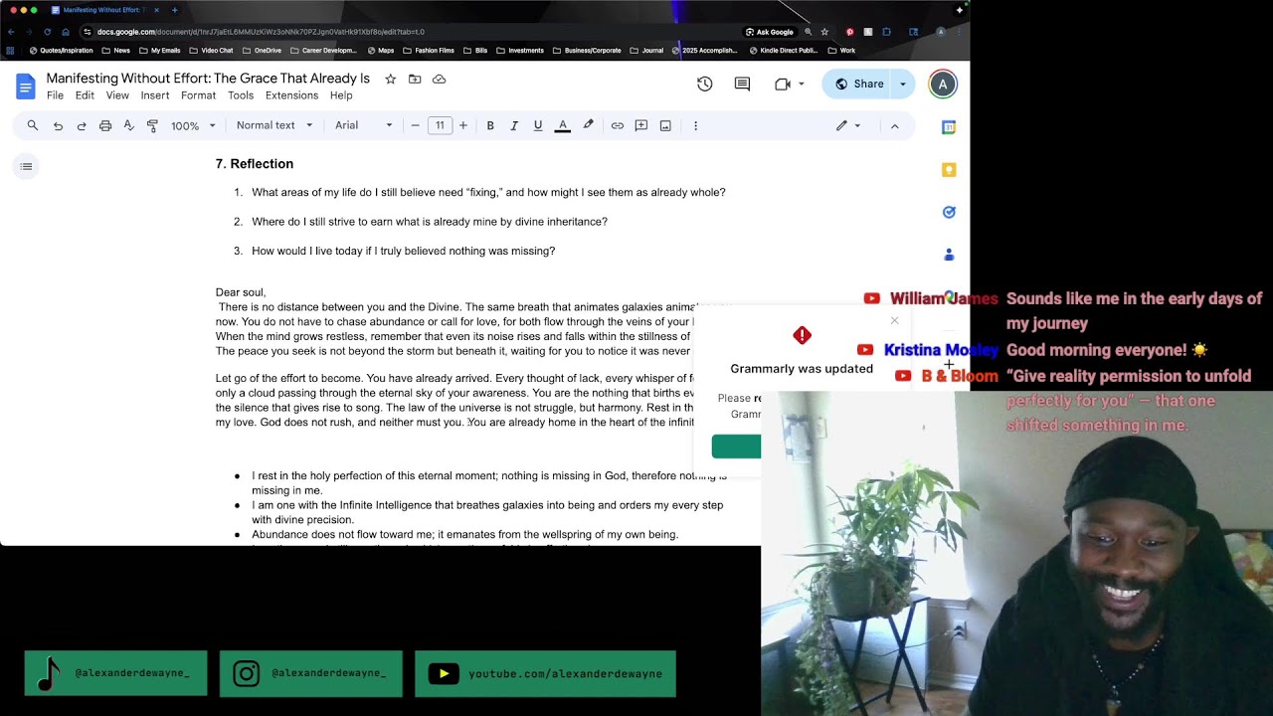The image size is (1273, 716).
Task: Open Contacts side panel
Action: tap(949, 255)
